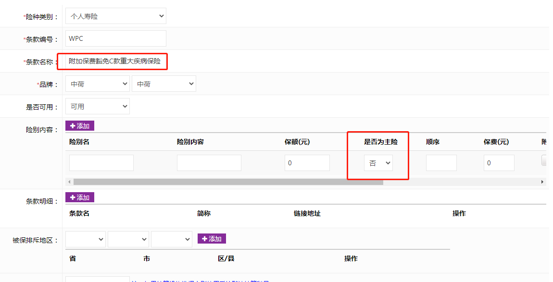This screenshot has width=553, height=282.
Task: Open the first 品牌 dropdown
Action: point(97,84)
